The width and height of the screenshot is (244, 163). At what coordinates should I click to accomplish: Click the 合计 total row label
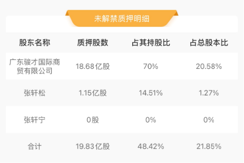[x=35, y=146]
